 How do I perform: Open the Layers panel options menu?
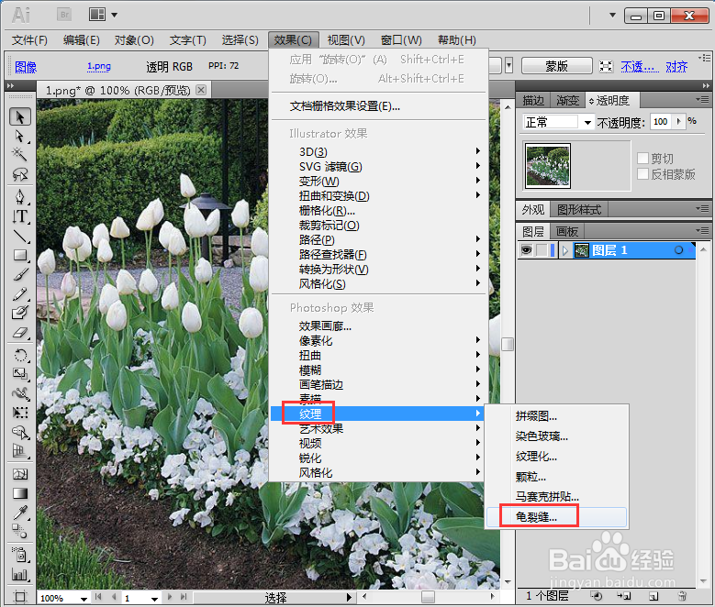[702, 230]
